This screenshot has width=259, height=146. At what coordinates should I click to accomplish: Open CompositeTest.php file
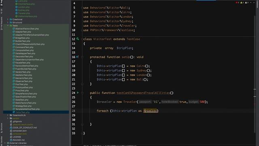[24, 50]
